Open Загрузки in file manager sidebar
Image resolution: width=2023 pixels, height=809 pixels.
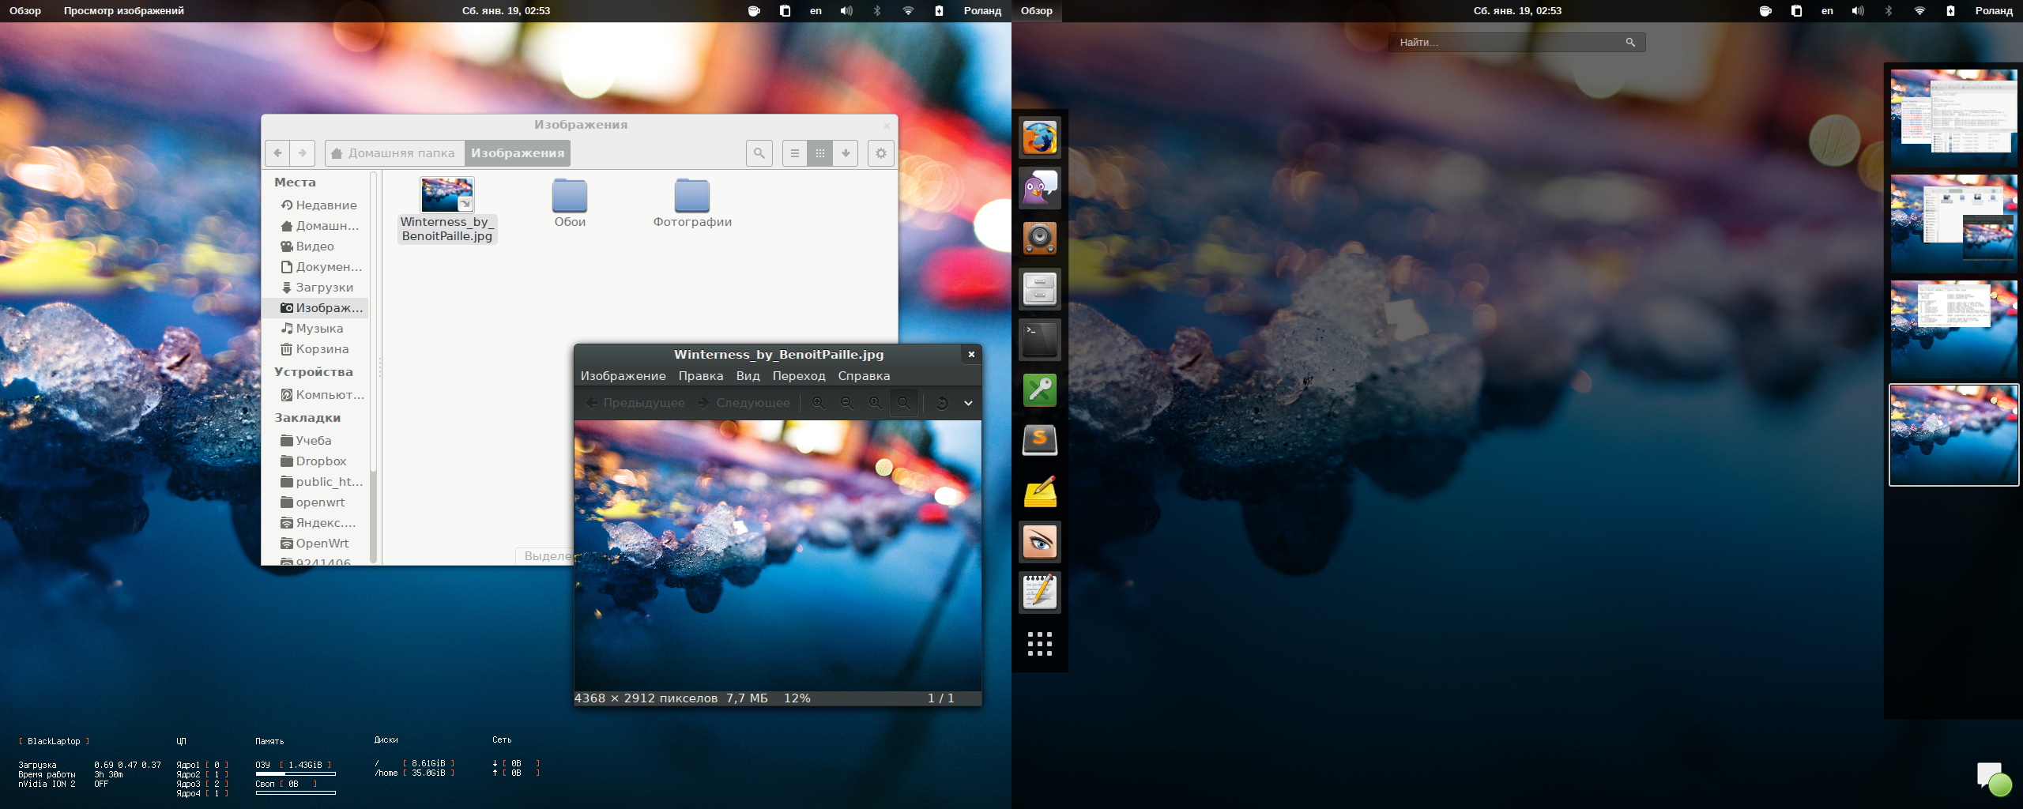pyautogui.click(x=317, y=288)
